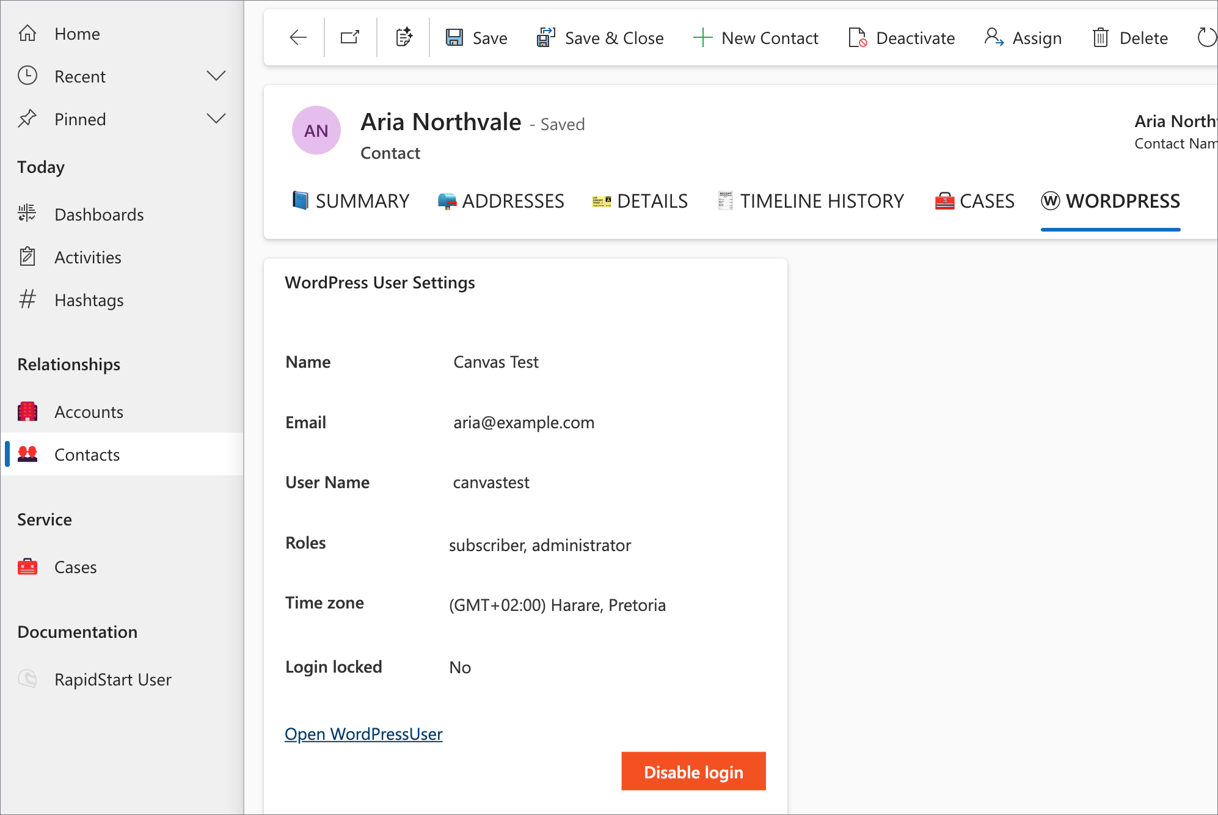Click the Assign label
This screenshot has width=1218, height=815.
click(x=1037, y=38)
